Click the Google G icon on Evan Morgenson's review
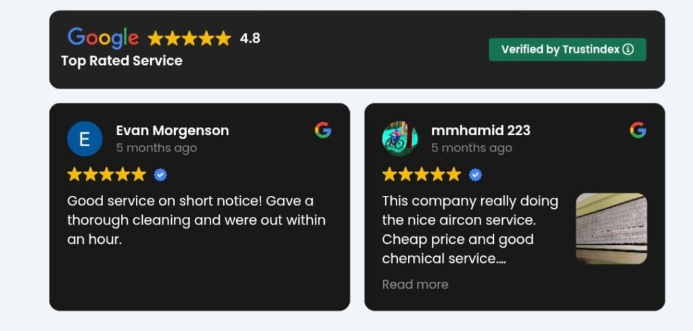693x331 pixels. [323, 130]
